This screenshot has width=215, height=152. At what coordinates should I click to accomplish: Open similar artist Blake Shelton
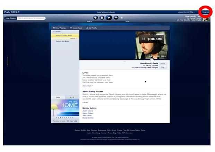(x=88, y=118)
